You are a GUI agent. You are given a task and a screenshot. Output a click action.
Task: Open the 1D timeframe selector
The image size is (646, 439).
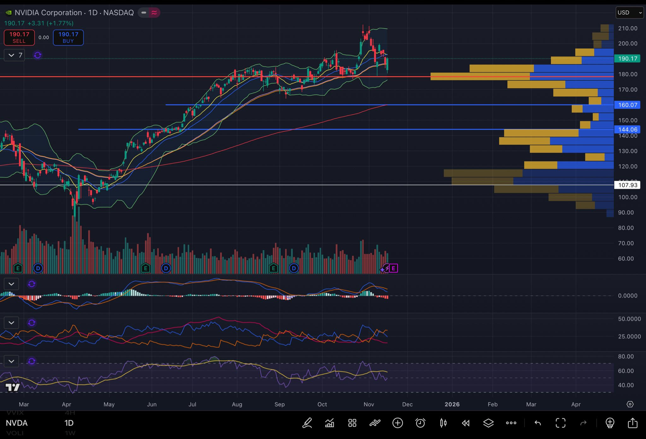(69, 423)
